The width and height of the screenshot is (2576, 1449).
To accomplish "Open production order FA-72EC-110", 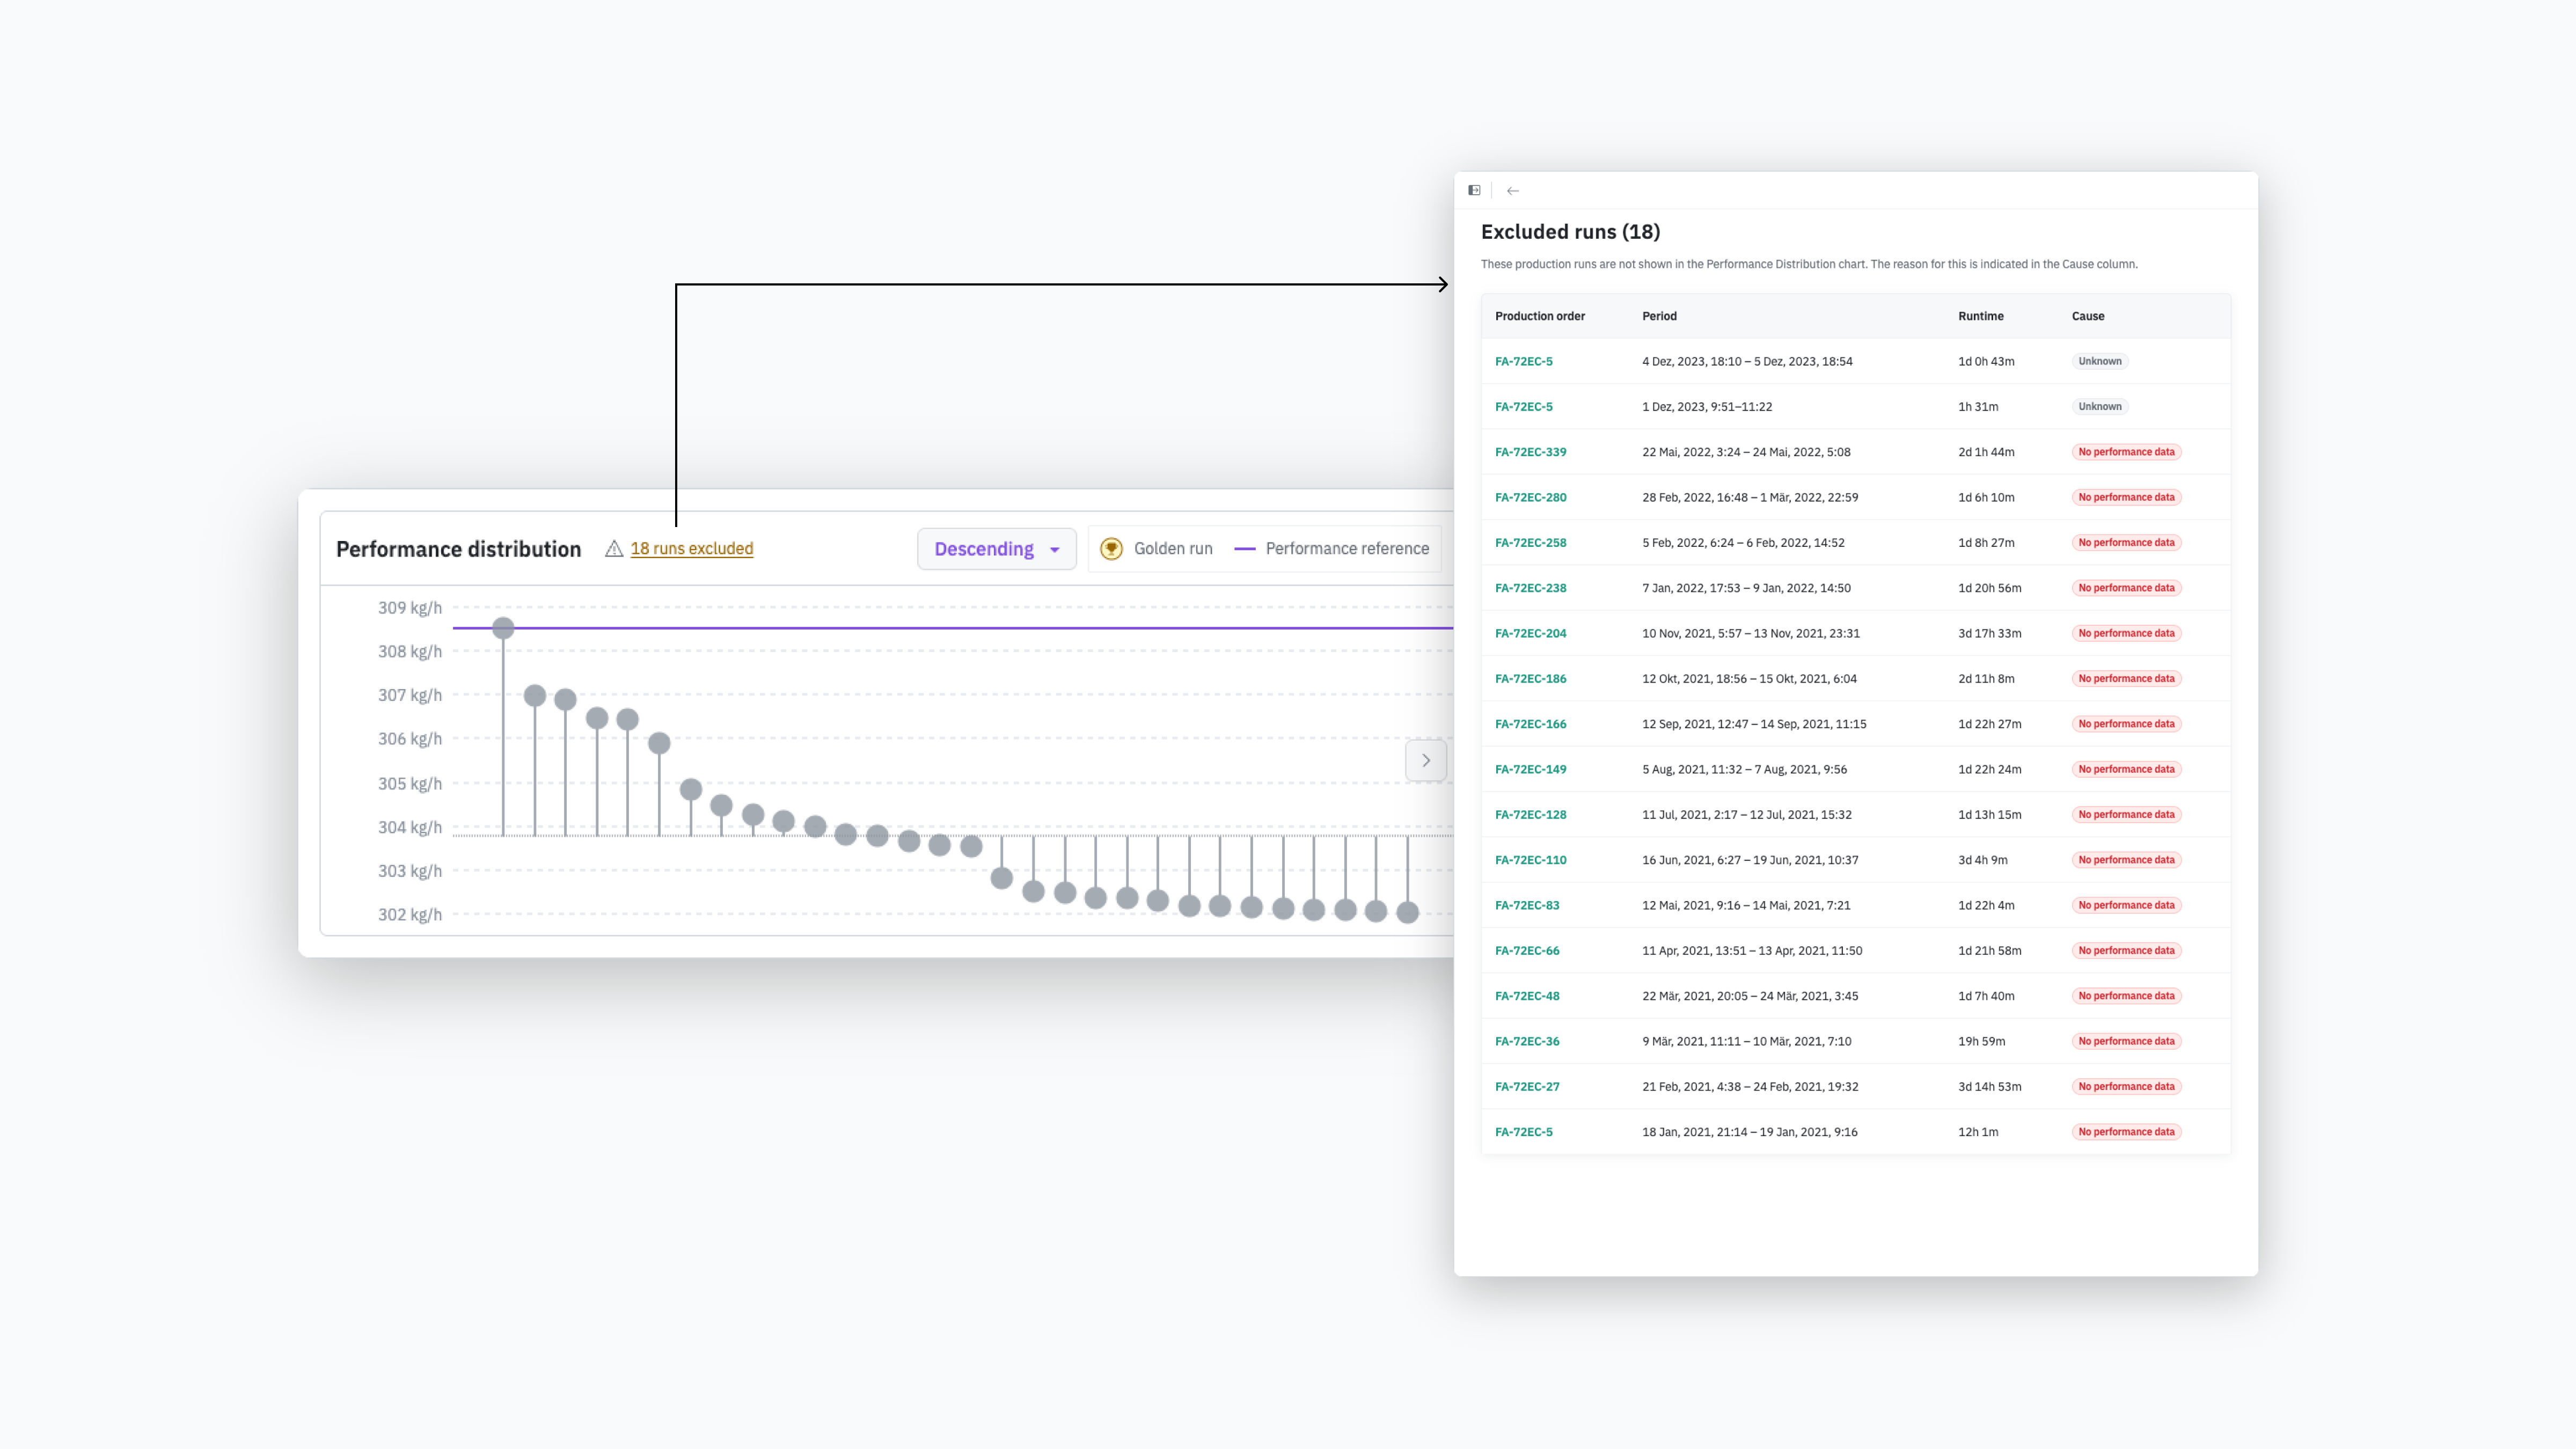I will [x=1530, y=860].
